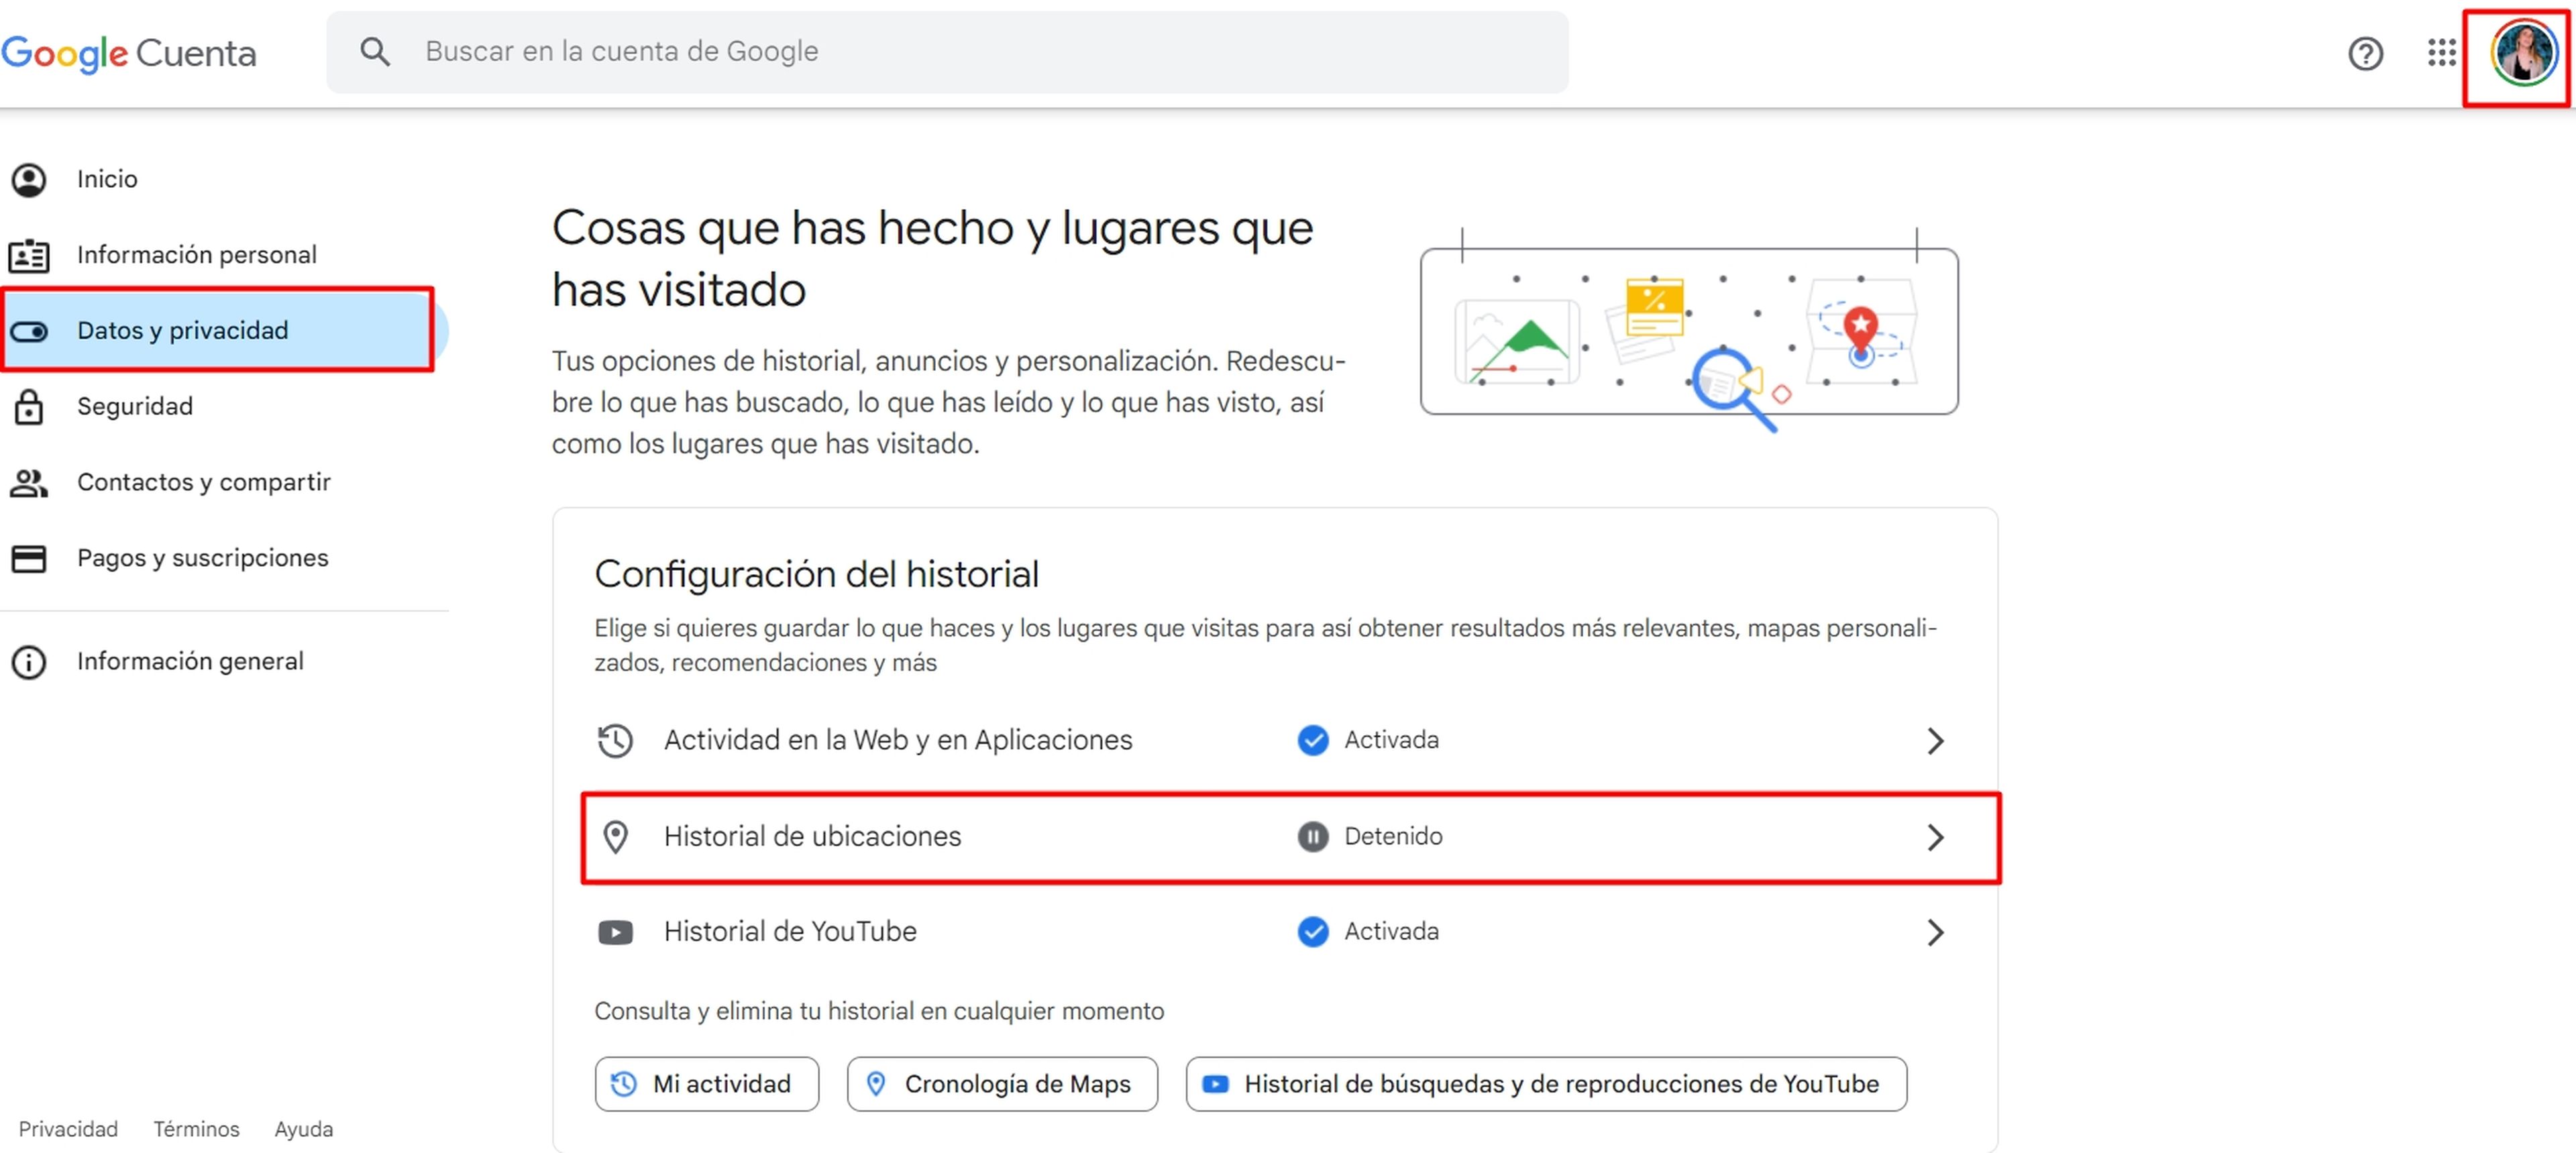Click the heading Cosas que has hecho y lugares
Screen dimensions: 2576x1153
(x=932, y=259)
